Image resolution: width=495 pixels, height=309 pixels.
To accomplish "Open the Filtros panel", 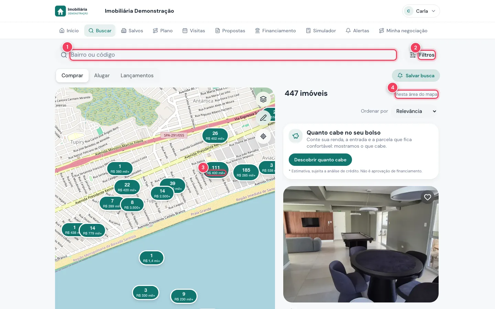I will [x=422, y=55].
